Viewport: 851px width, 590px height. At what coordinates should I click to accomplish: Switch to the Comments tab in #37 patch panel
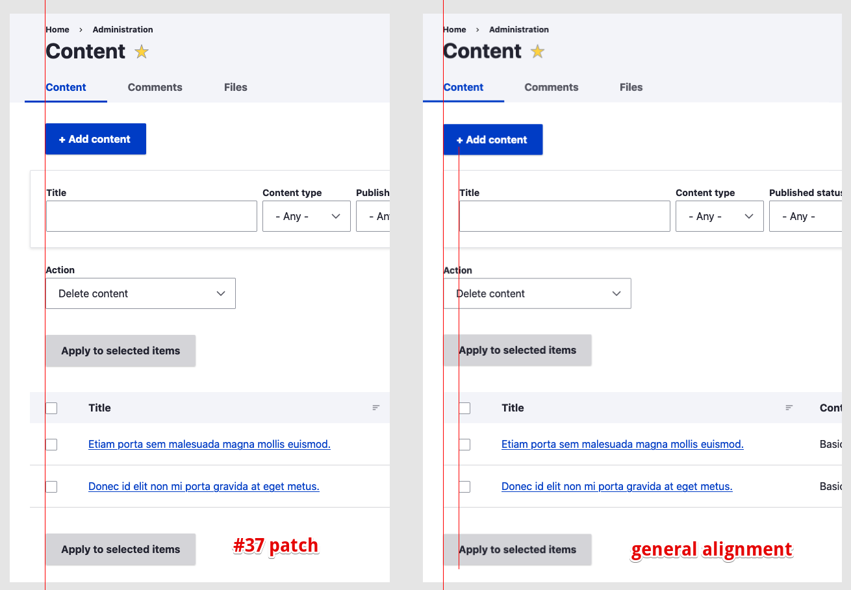(x=155, y=88)
